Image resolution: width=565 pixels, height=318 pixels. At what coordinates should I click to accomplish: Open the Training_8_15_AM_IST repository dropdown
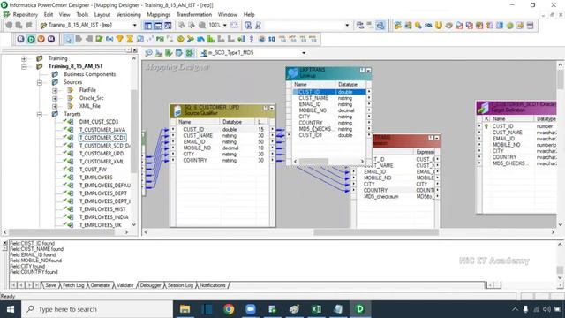(x=135, y=25)
